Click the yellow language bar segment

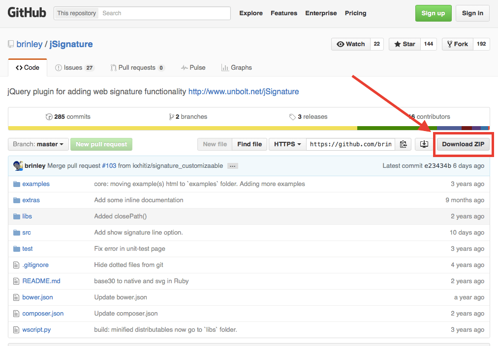click(182, 129)
